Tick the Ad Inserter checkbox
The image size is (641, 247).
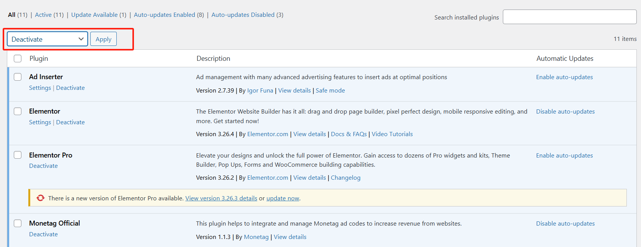pos(18,77)
